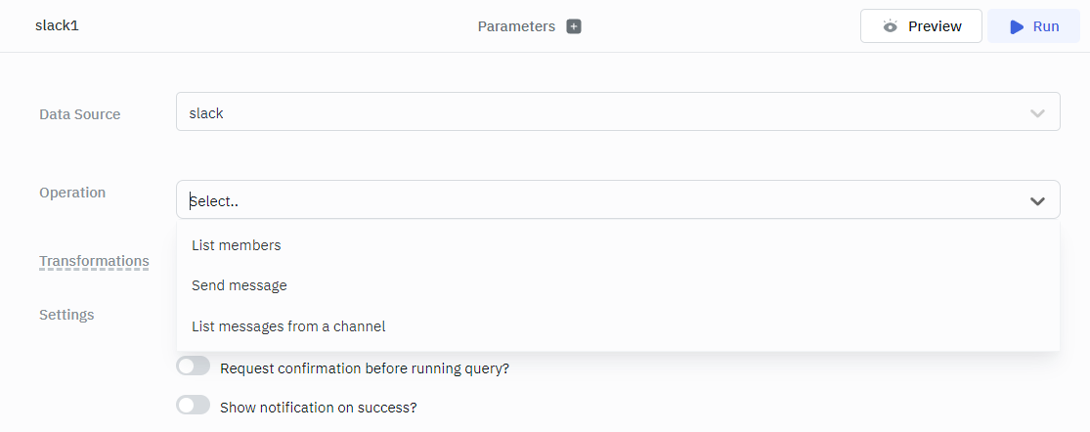Screen dimensions: 1090x432
Task: Collapse the Operation dropdown chevron
Action: click(1037, 200)
